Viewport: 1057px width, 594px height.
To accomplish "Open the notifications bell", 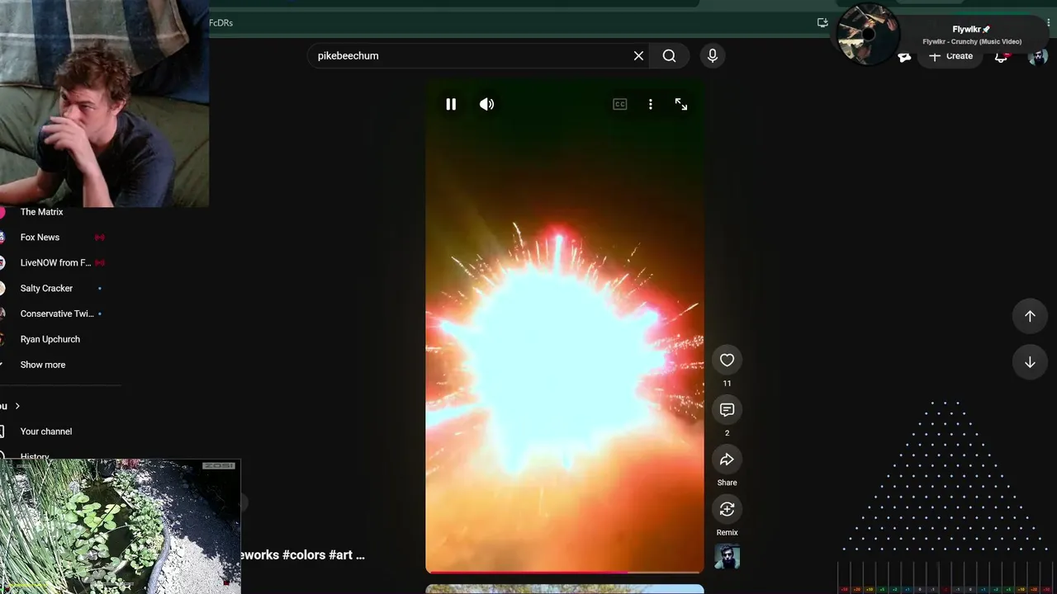I will click(x=1002, y=56).
